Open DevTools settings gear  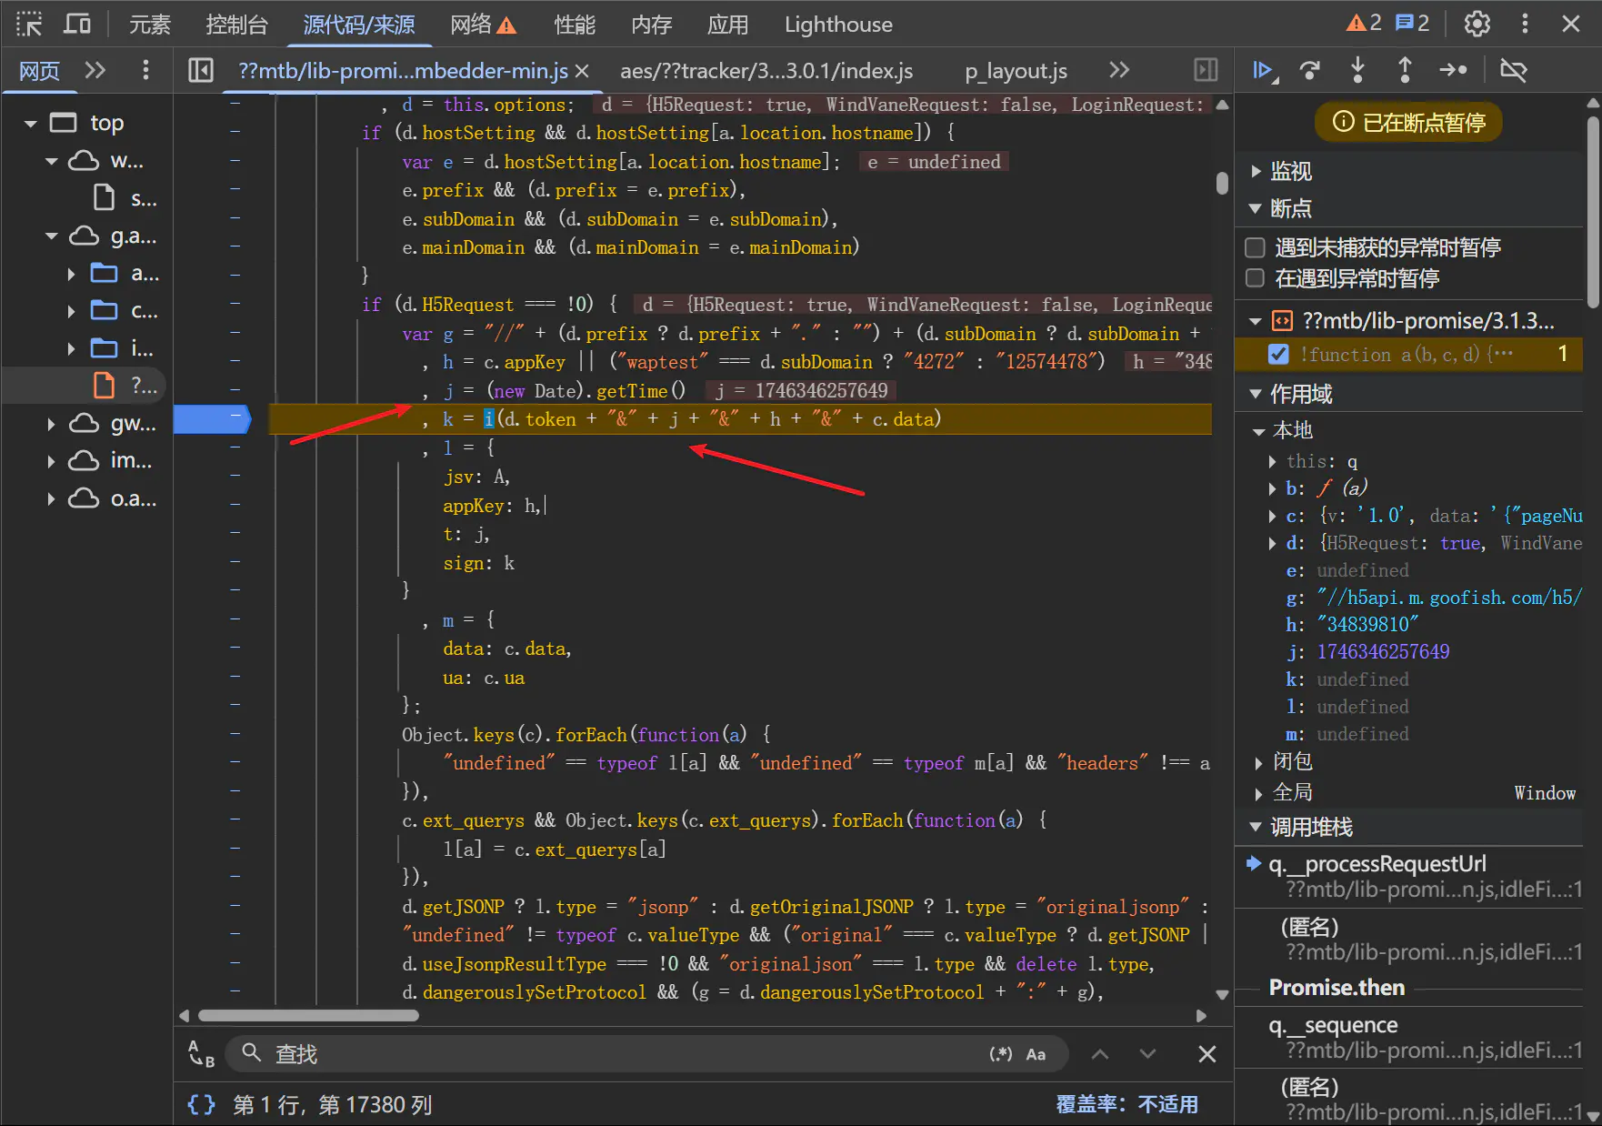1477,24
